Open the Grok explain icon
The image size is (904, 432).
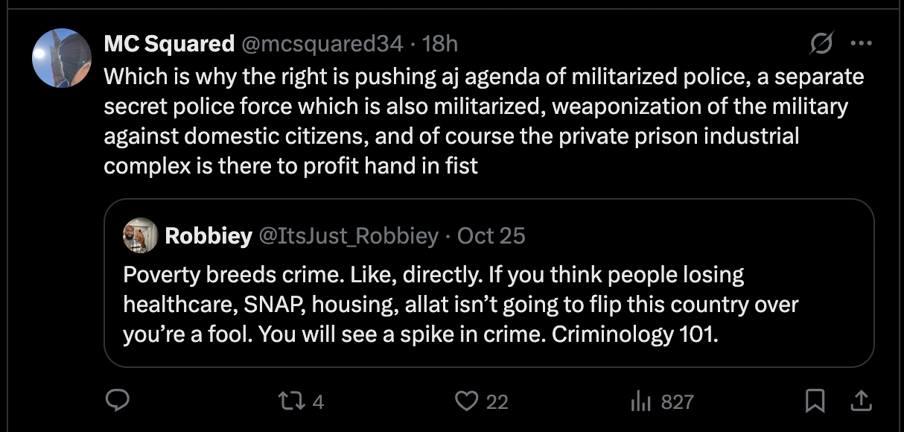(x=821, y=45)
